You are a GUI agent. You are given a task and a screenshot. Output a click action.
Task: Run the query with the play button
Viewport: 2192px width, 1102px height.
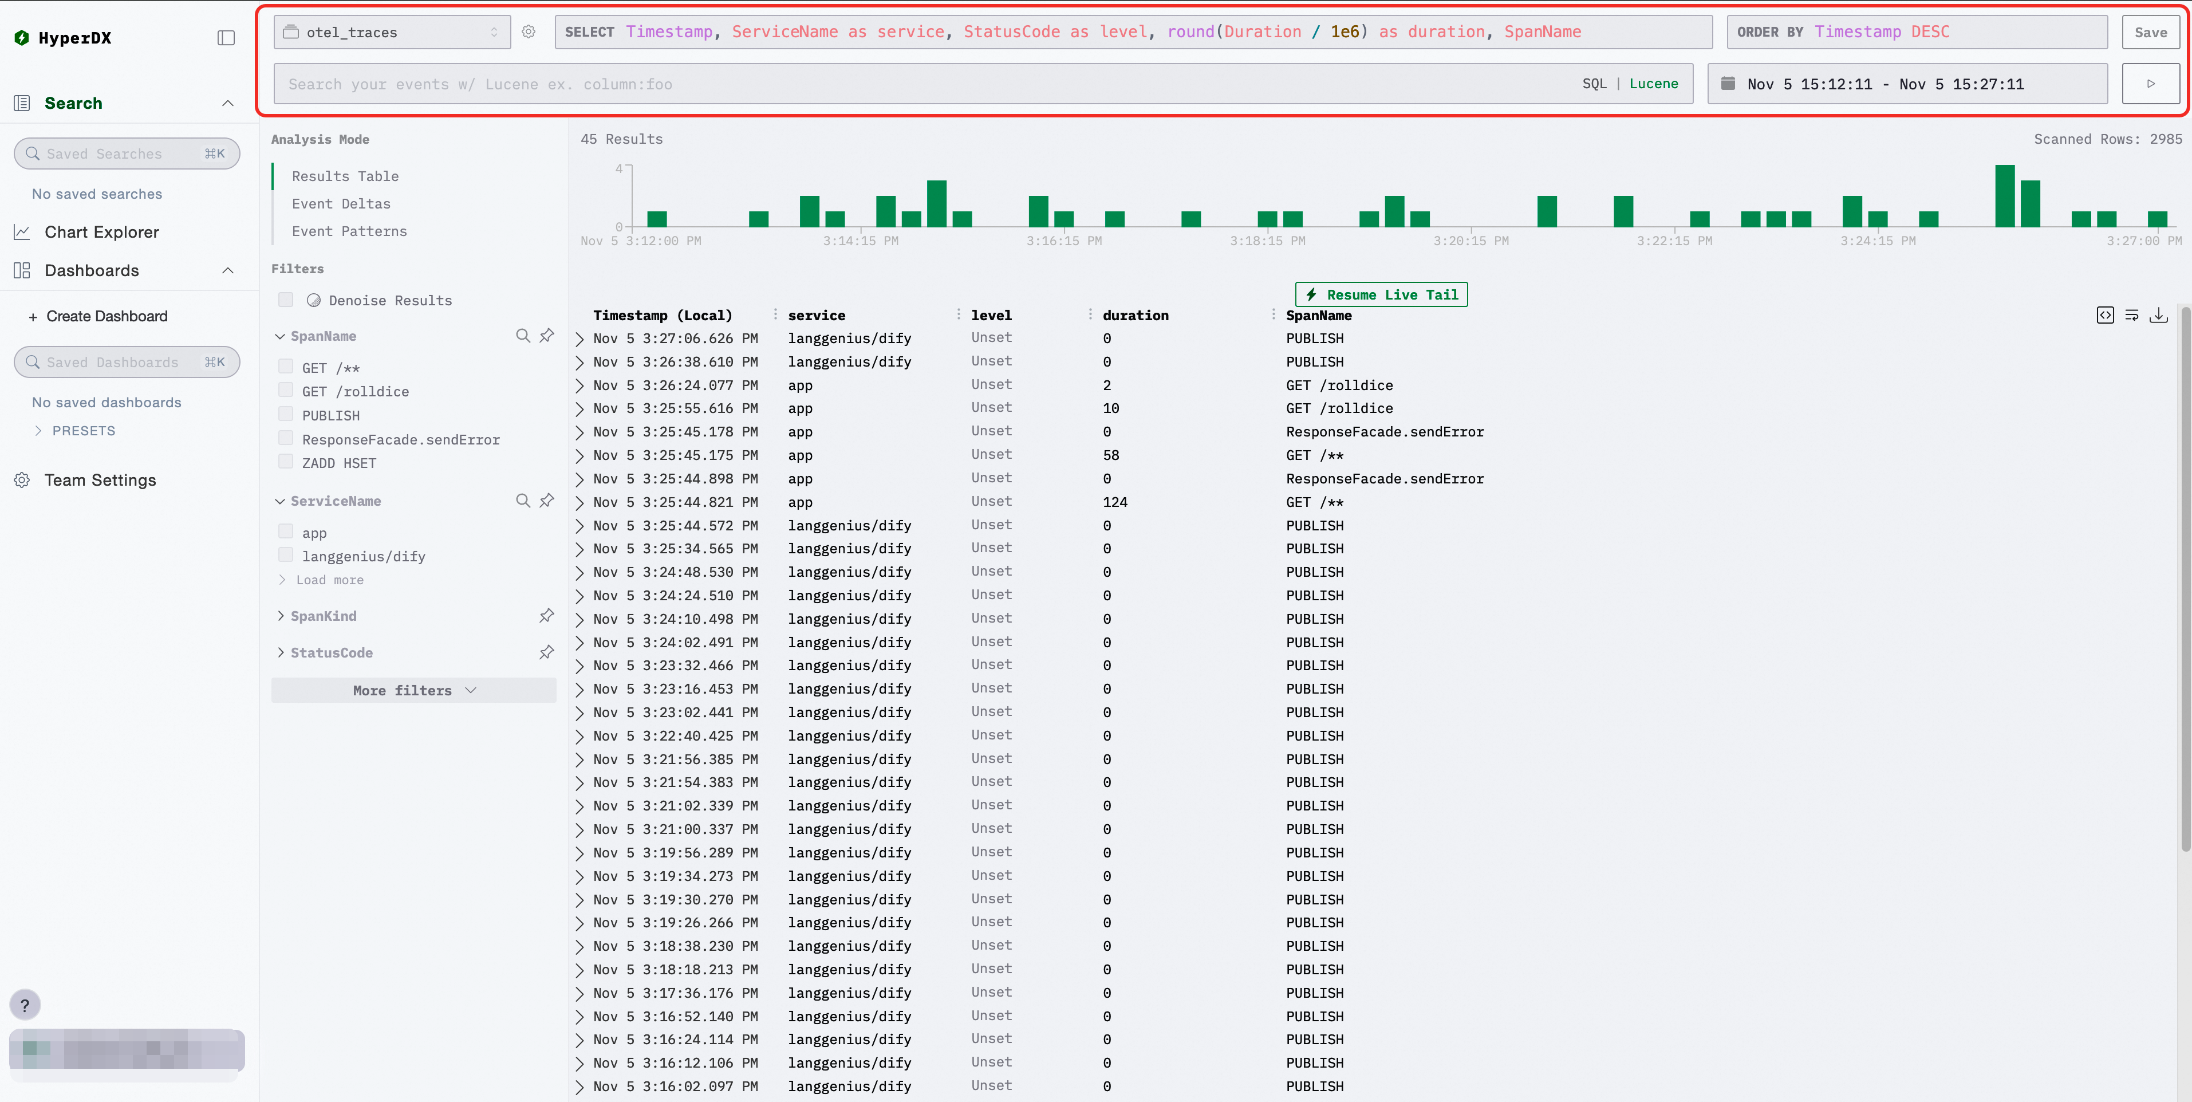pos(2150,84)
